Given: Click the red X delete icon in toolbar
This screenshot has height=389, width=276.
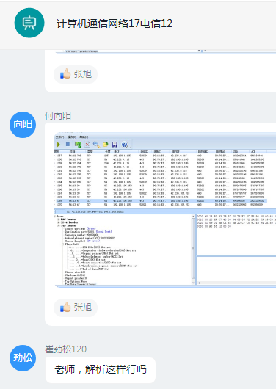Looking at the screenshot, I should pyautogui.click(x=87, y=145).
